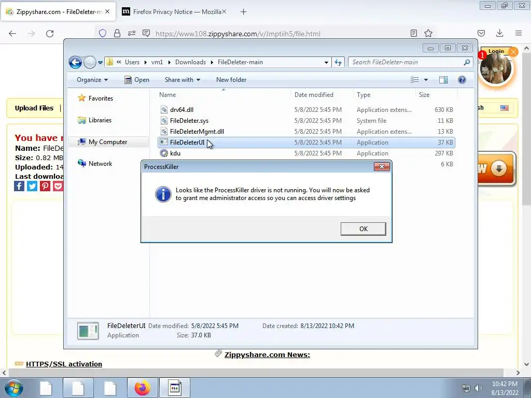Sort by the Type column header

(x=364, y=95)
